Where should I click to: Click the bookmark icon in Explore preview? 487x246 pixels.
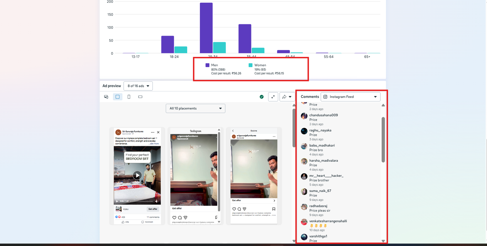pyautogui.click(x=274, y=209)
